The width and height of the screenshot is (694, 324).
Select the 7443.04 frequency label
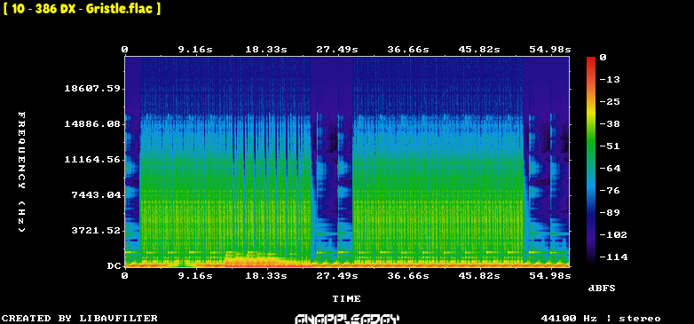tap(96, 194)
